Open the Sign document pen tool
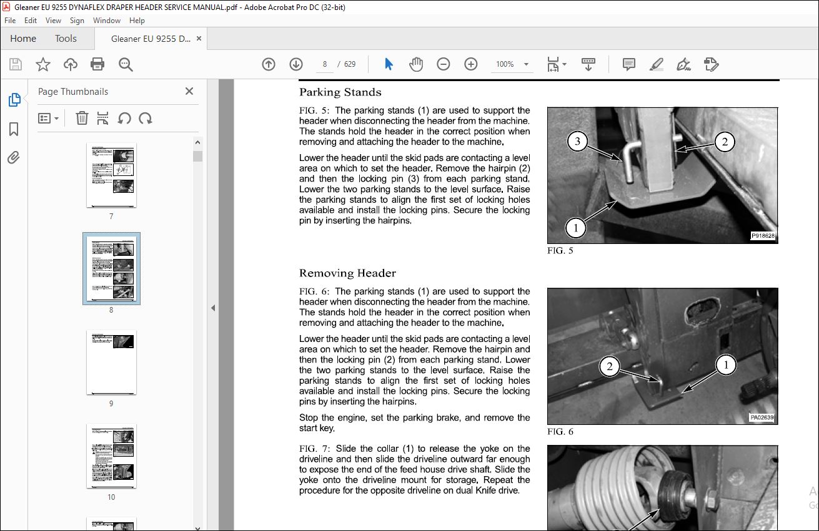Screen dimensions: 819x531 pyautogui.click(x=684, y=64)
